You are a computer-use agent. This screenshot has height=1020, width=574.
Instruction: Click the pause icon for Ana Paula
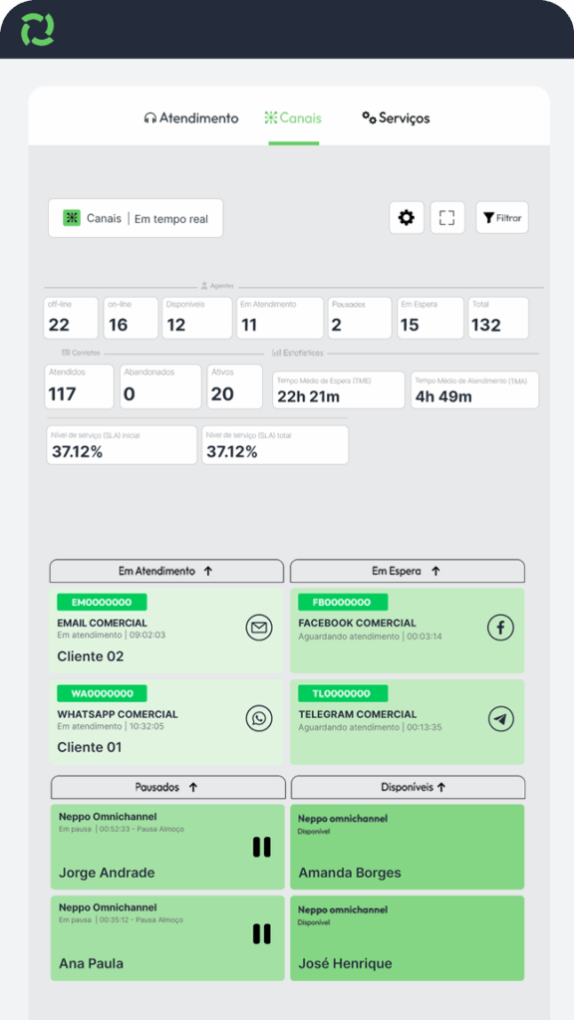[262, 933]
